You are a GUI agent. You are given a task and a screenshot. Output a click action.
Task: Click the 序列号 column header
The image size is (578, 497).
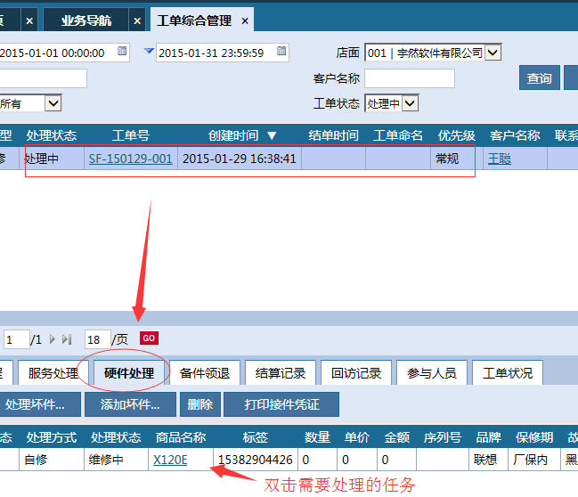[x=443, y=437]
